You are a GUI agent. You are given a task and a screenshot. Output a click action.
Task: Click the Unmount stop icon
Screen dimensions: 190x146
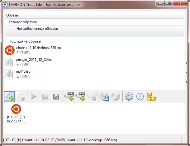coord(45,97)
